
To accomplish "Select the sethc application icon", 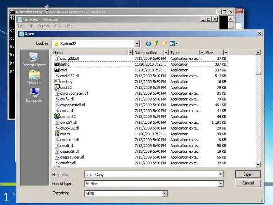I will (x=57, y=64).
